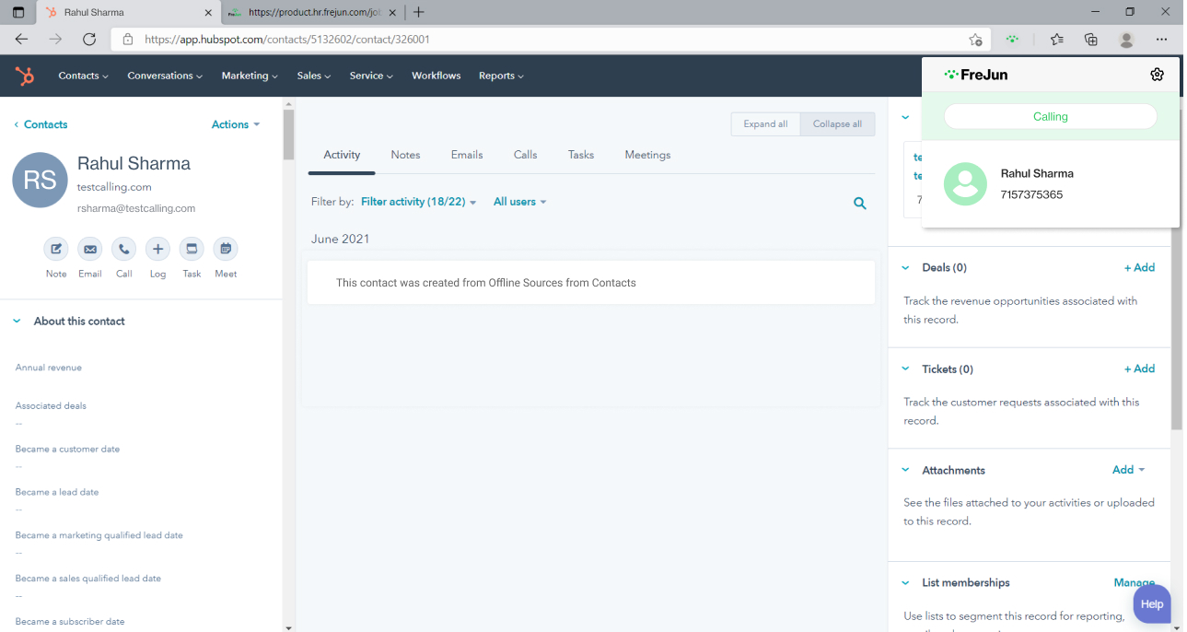Viewport: 1187px width, 632px height.
Task: Collapse the List memberships section
Action: point(905,583)
